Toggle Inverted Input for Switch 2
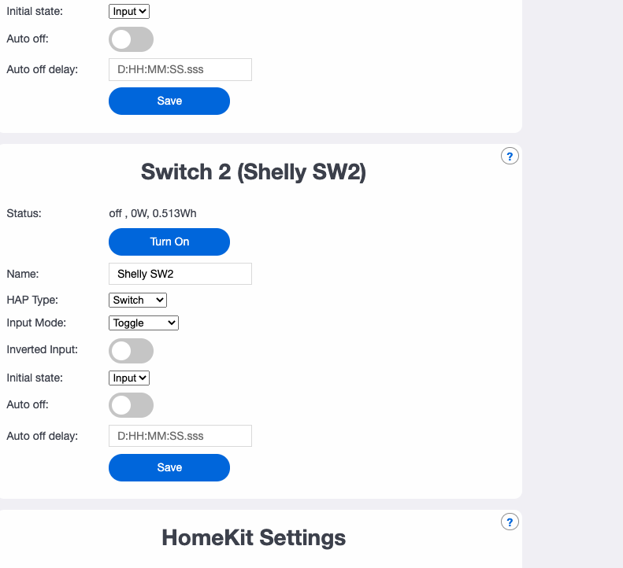Screen dimensions: 623x568 pos(131,351)
